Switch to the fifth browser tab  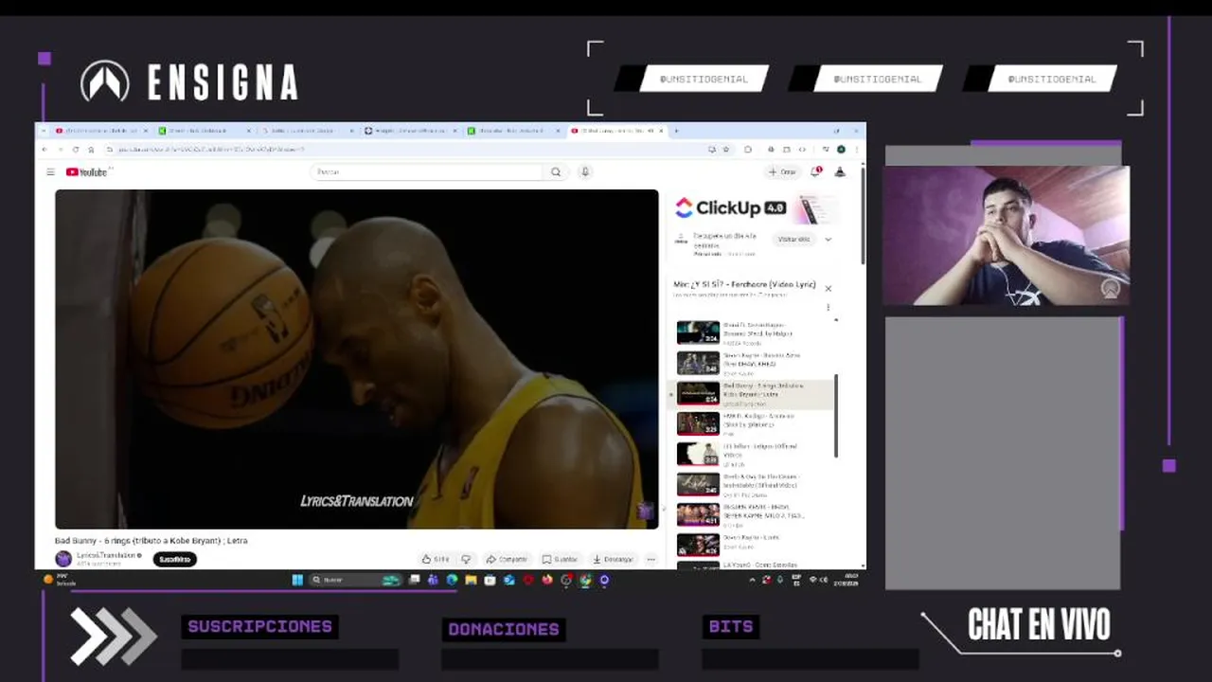(514, 131)
